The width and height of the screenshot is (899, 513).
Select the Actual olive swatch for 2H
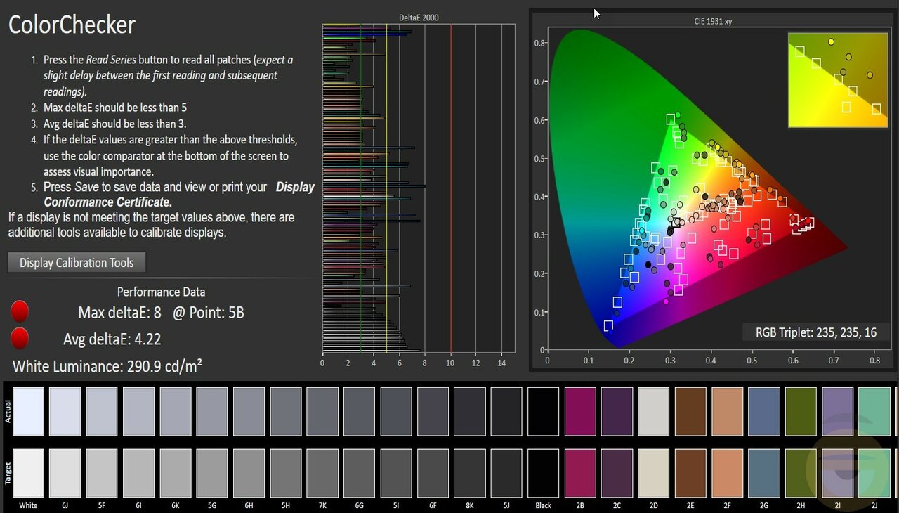click(x=801, y=412)
